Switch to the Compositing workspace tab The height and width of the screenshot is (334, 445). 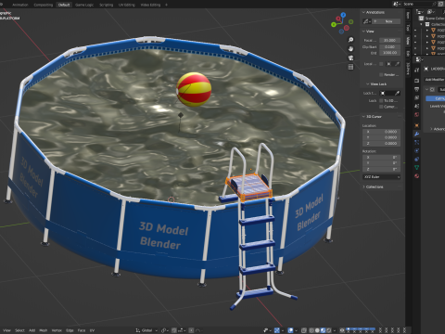pos(43,5)
